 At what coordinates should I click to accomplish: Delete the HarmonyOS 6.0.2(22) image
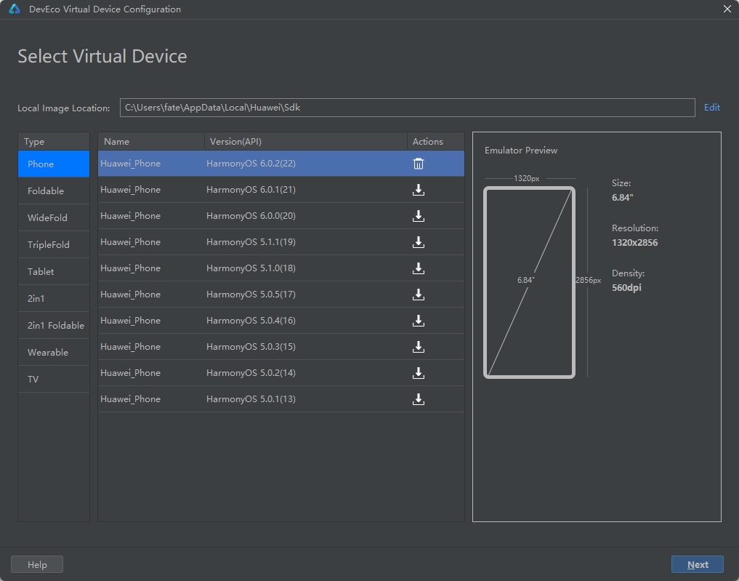pyautogui.click(x=419, y=164)
